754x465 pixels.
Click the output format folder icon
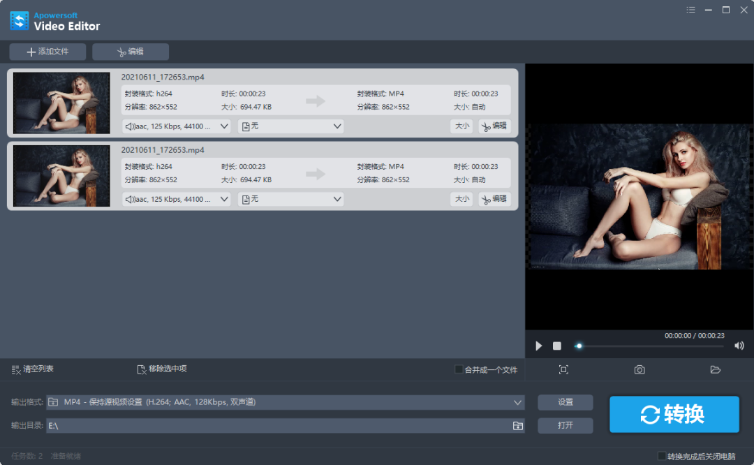[x=53, y=402]
